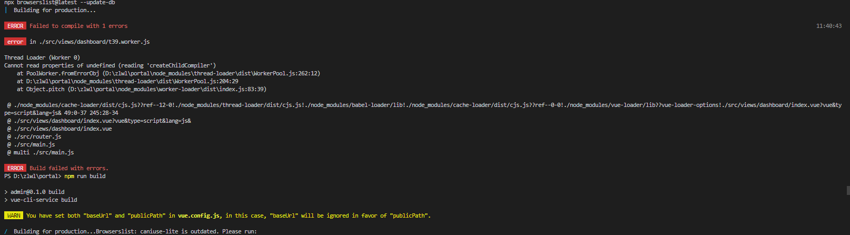Click the 11:40:43 timestamp
The width and height of the screenshot is (850, 235).
click(x=828, y=26)
